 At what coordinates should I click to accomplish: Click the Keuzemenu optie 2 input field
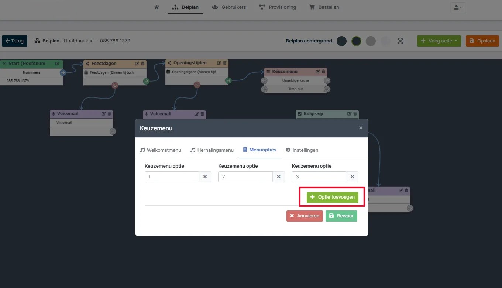click(245, 177)
